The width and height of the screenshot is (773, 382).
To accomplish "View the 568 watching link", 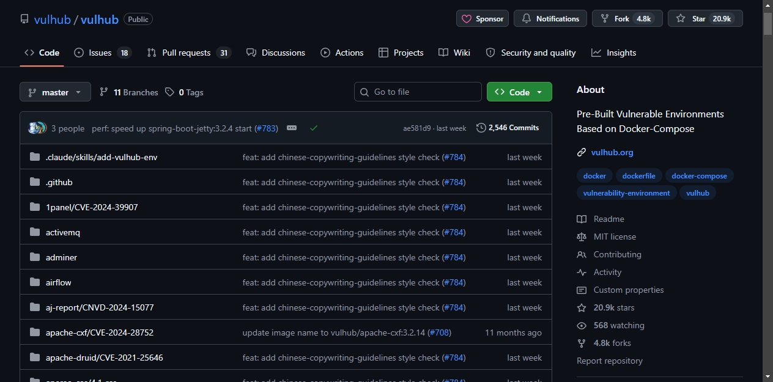I will click(x=611, y=325).
